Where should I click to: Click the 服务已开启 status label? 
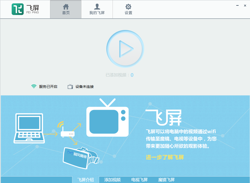click(48, 87)
